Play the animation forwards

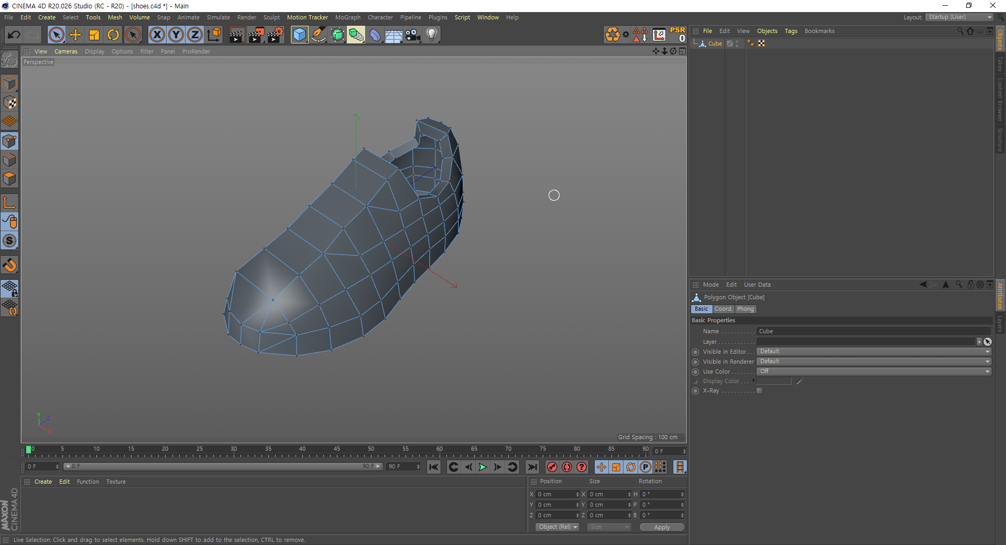coord(483,467)
